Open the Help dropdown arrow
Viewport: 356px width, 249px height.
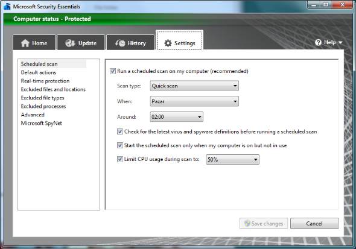pos(340,42)
